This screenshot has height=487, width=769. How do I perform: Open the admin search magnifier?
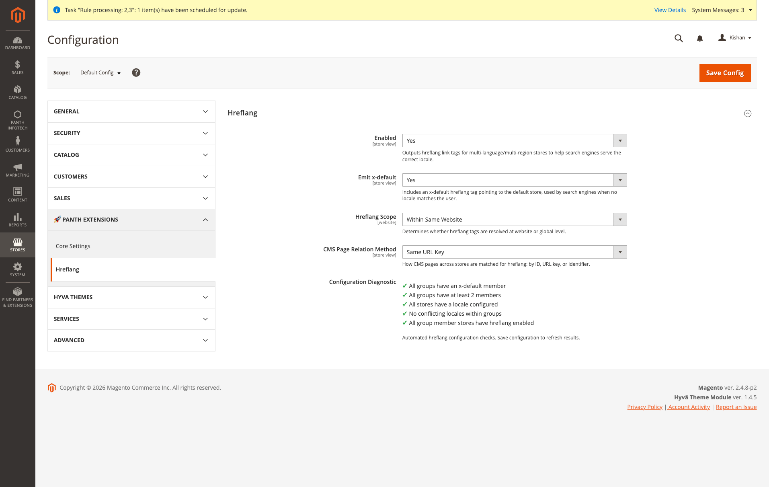[678, 38]
